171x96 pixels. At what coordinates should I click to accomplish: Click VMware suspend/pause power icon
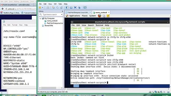click(x=40, y=7)
